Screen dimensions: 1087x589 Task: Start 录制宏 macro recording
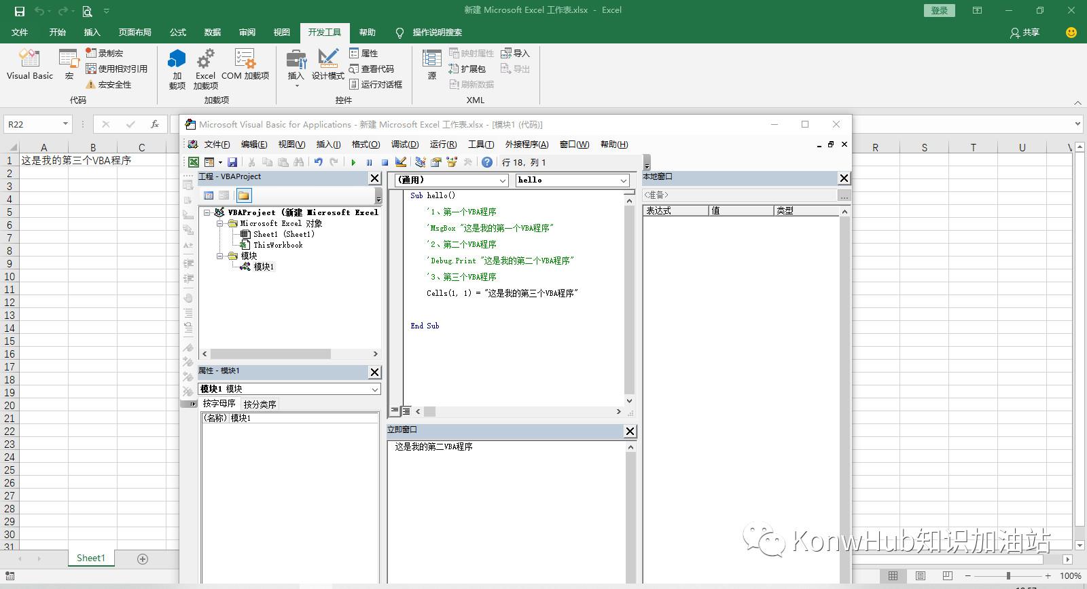pyautogui.click(x=105, y=53)
